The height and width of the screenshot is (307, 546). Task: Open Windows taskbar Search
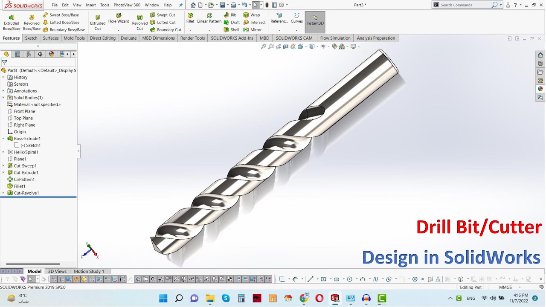click(179, 298)
